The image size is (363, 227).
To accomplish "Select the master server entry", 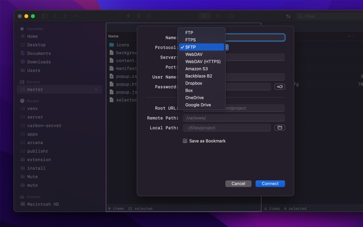I will [59, 89].
